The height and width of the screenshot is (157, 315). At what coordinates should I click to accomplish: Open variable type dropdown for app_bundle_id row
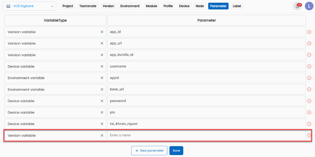(50, 55)
